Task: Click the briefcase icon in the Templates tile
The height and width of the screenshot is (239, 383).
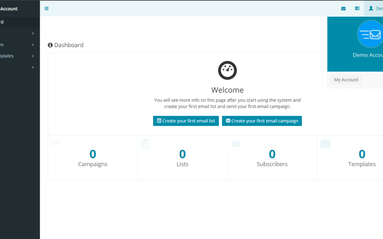Action: point(325,144)
